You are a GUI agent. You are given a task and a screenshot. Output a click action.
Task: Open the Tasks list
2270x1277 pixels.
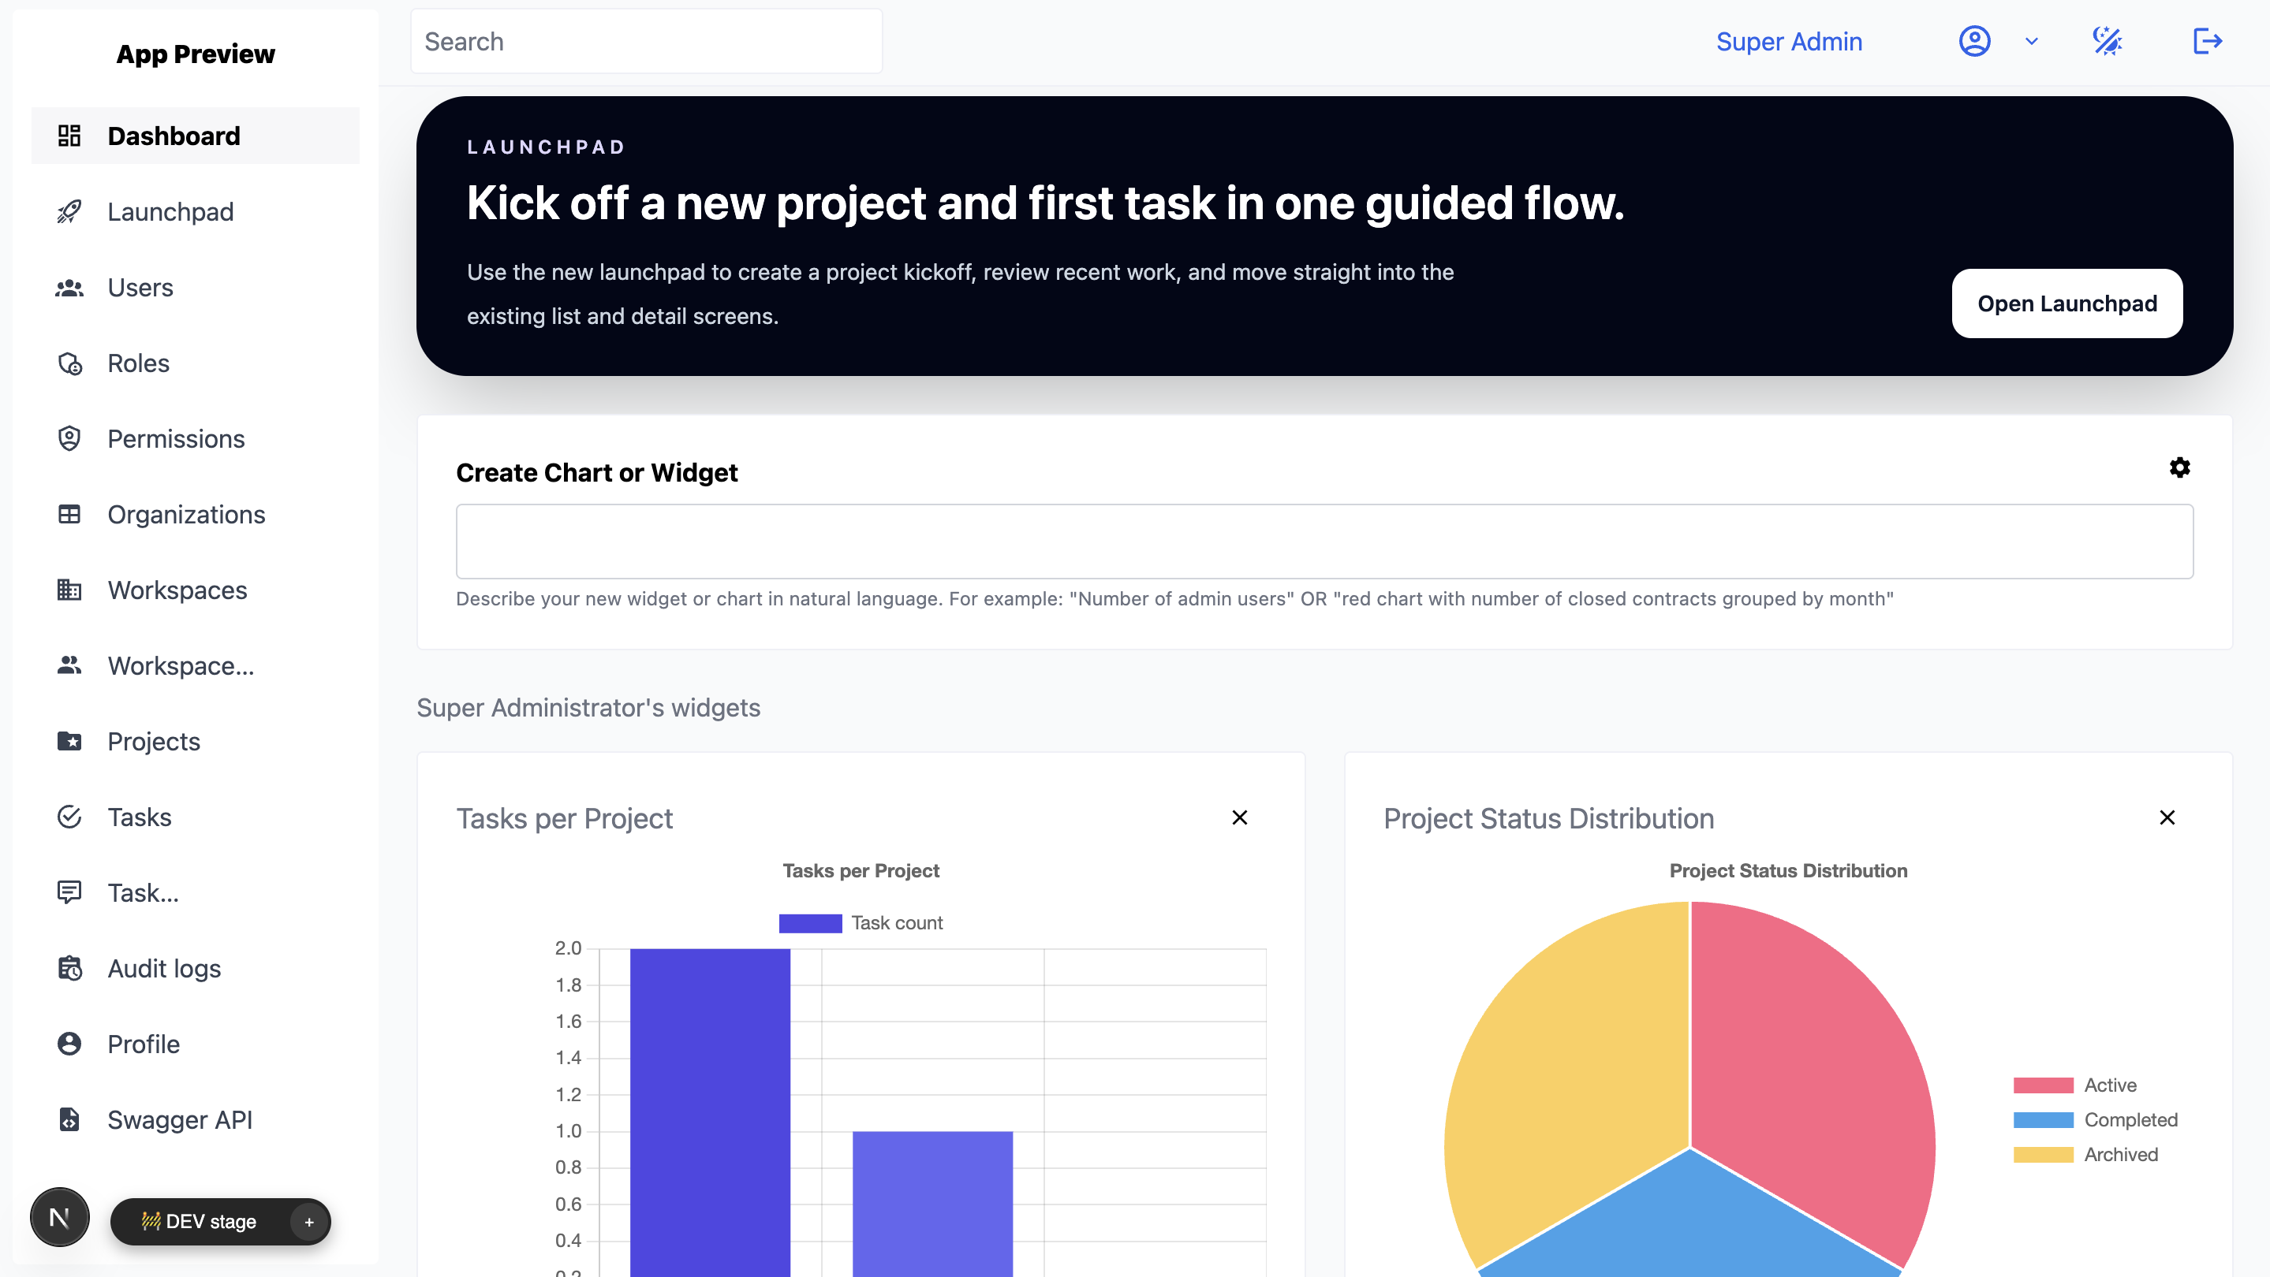point(196,817)
